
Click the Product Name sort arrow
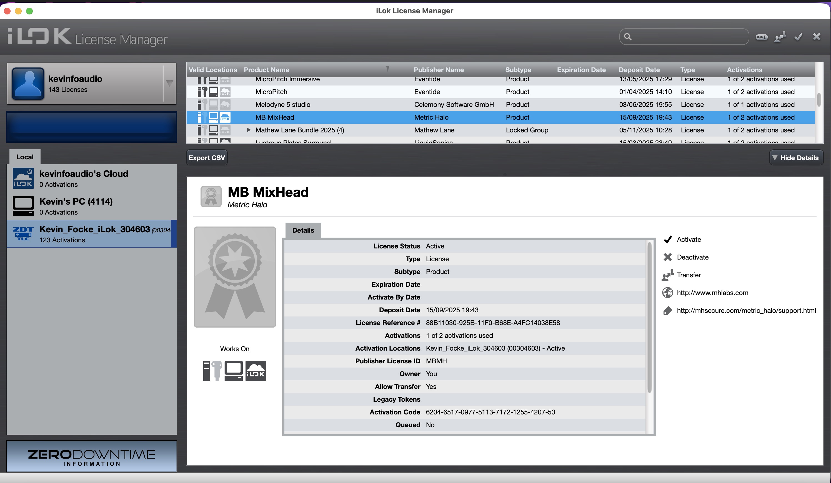[388, 69]
